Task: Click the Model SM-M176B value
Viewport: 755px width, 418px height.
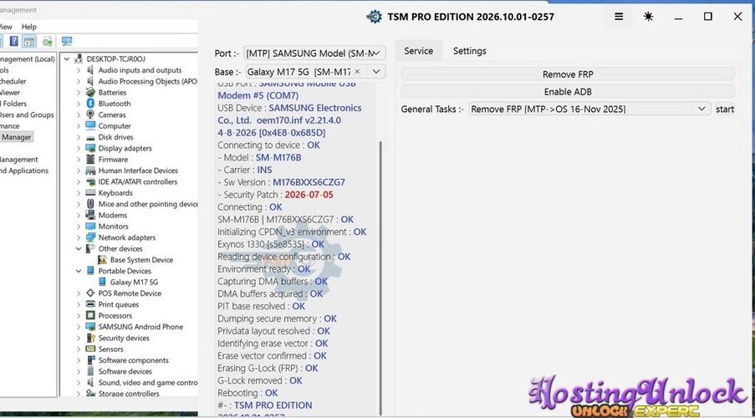Action: [278, 157]
